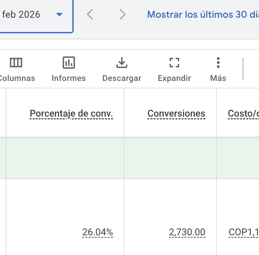Click the Descargar download icon
This screenshot has width=259, height=255.
point(122,63)
